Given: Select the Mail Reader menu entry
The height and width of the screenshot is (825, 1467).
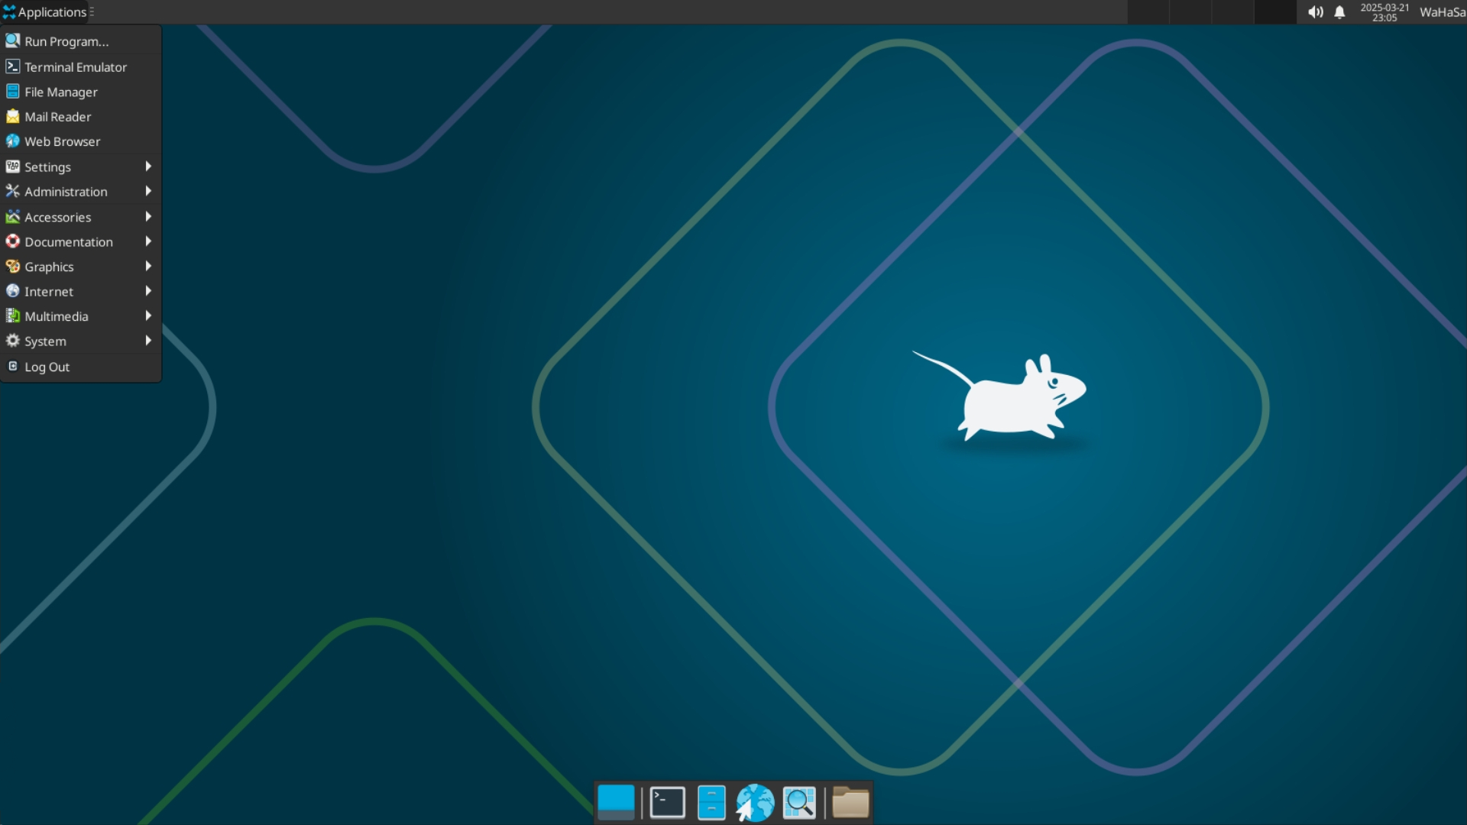Looking at the screenshot, I should pos(57,117).
